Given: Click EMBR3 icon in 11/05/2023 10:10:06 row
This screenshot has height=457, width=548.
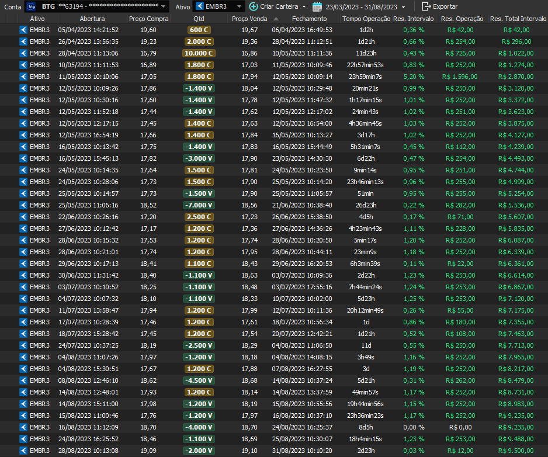Looking at the screenshot, I should tap(23, 77).
